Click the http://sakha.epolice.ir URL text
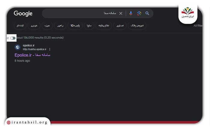The height and width of the screenshot is (129, 210). [x=34, y=49]
